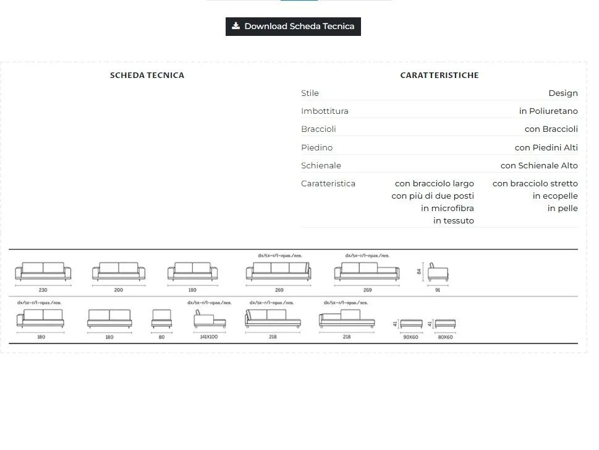This screenshot has height=450, width=599.
Task: Select the 80 cm single seat diagram
Action: 161,319
